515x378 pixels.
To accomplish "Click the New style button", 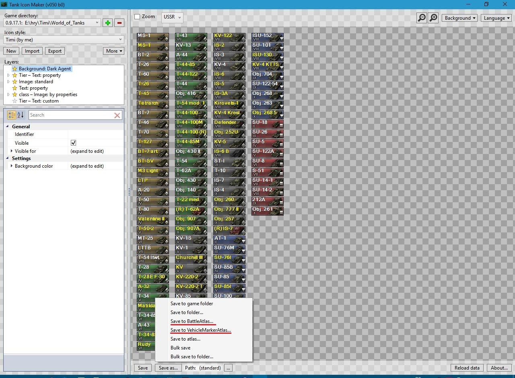I will click(x=11, y=51).
